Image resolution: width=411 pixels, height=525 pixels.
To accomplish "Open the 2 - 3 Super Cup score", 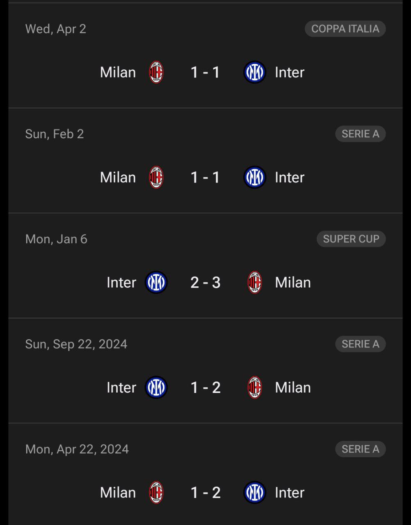I will (x=205, y=282).
